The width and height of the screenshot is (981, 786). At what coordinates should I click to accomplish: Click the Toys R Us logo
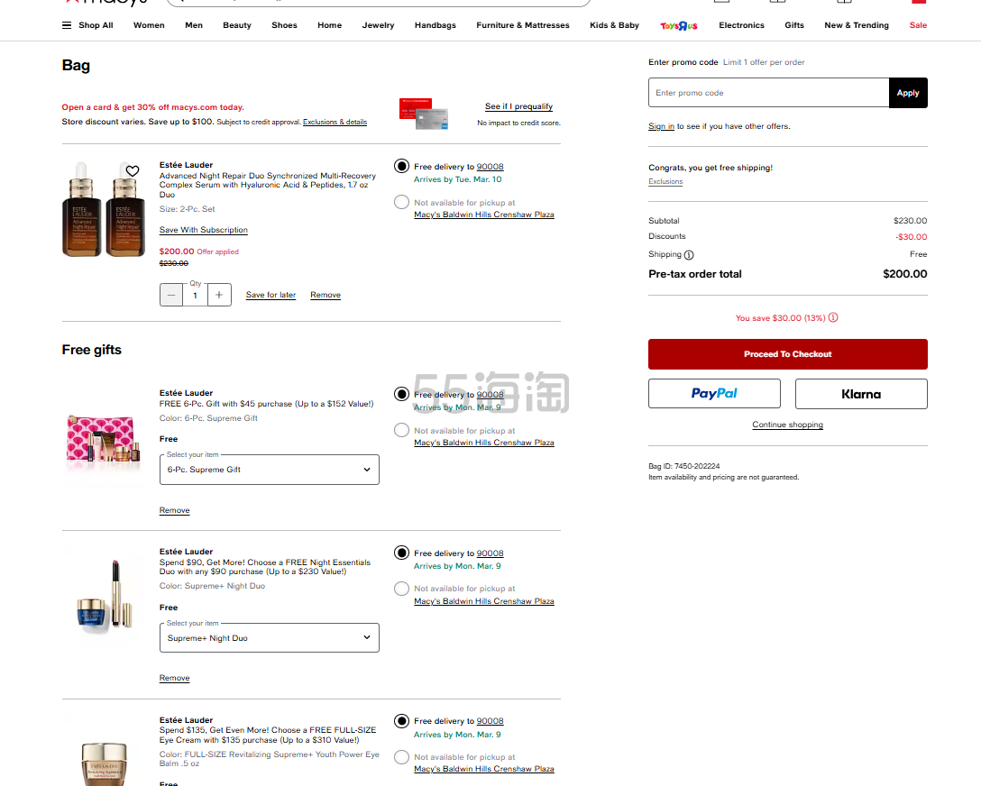(678, 25)
